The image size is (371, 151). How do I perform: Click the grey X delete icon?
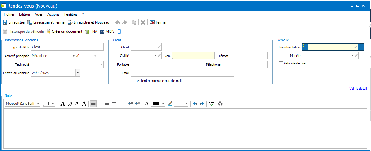tap(143, 22)
